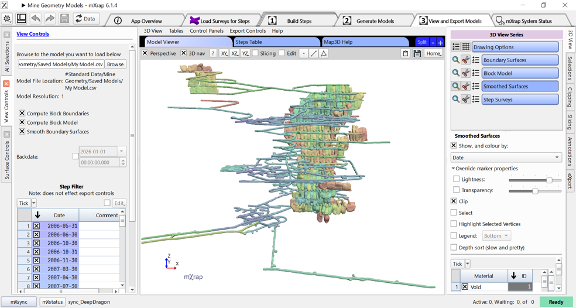Click the redo arrow icon
576x308 pixels.
(50, 19)
